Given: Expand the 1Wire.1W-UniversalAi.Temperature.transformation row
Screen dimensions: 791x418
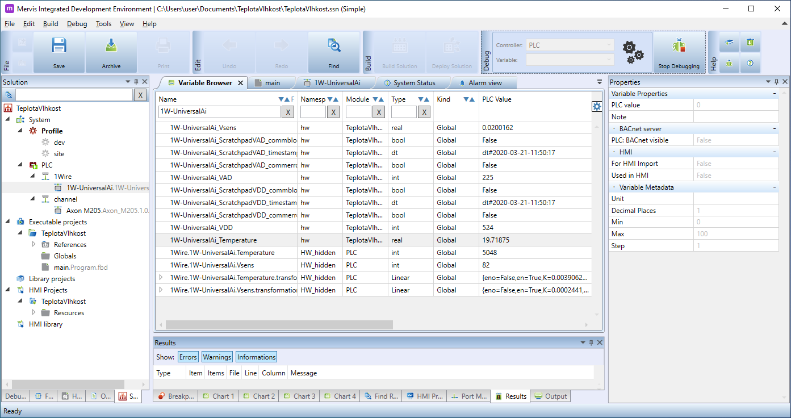Looking at the screenshot, I should [x=161, y=278].
